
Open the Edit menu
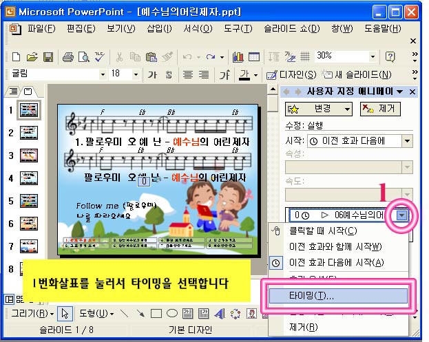click(x=81, y=28)
